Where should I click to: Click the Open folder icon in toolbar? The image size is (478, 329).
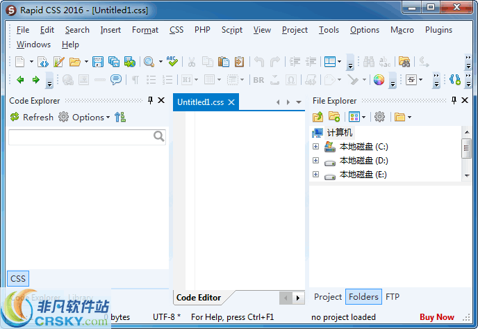pyautogui.click(x=75, y=62)
